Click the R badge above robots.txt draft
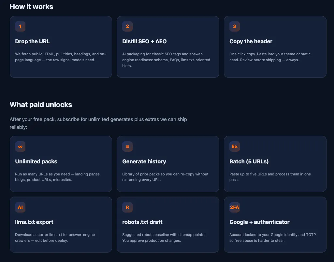Viewport: 334px width, 262px height. [127, 207]
